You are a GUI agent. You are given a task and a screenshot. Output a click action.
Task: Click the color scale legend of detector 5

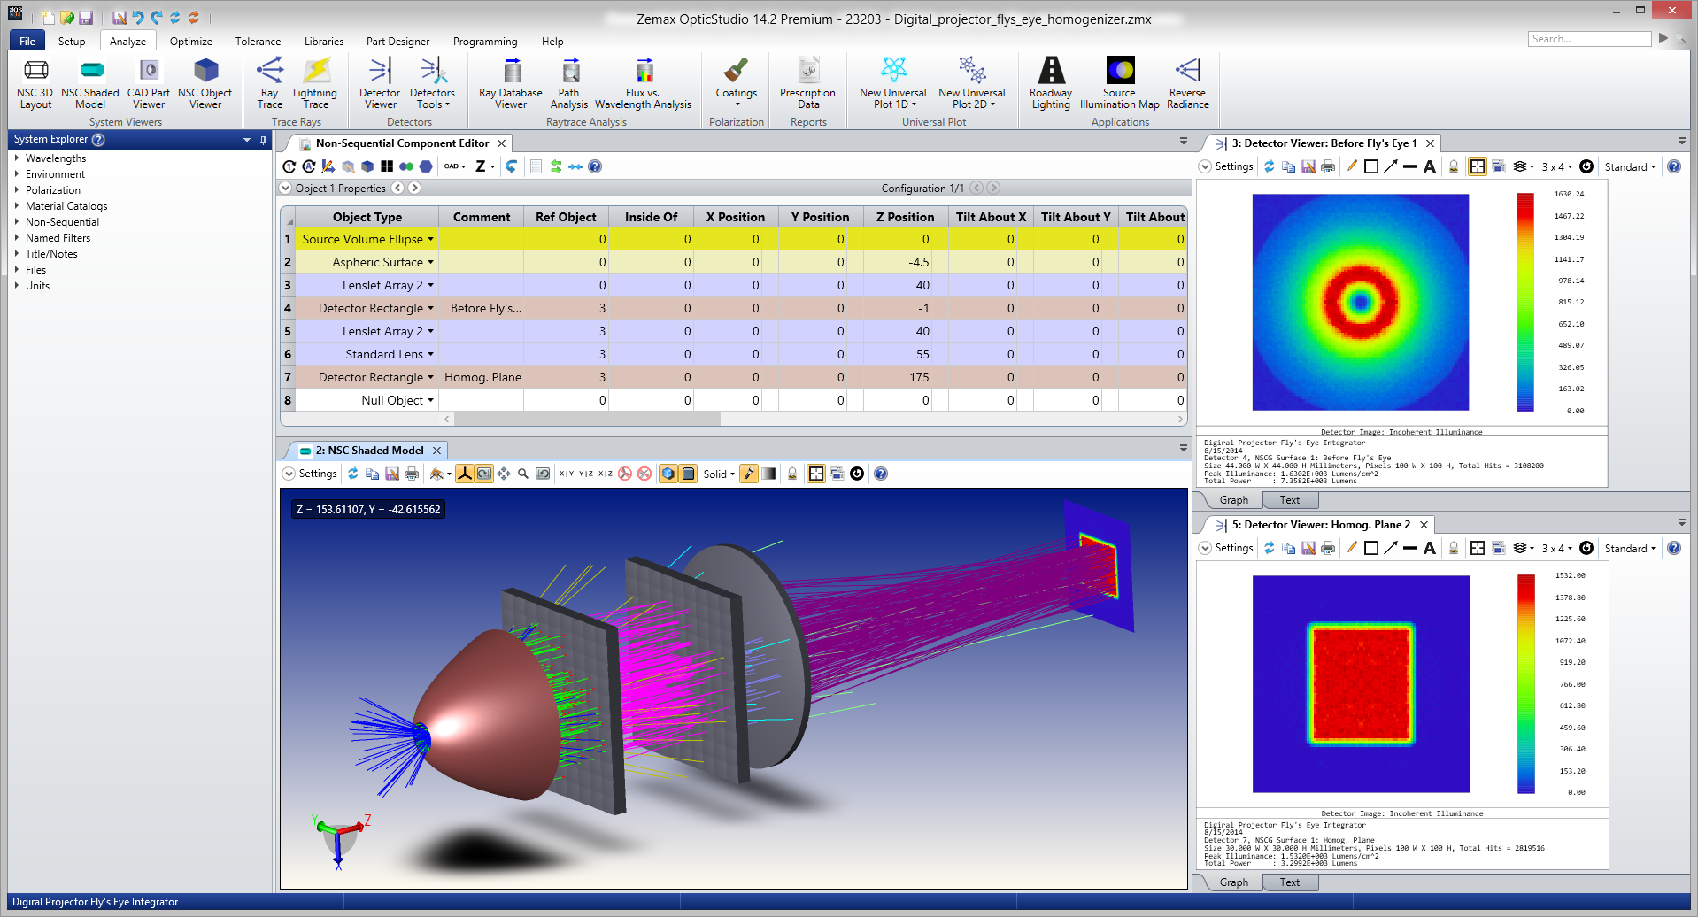(1524, 682)
